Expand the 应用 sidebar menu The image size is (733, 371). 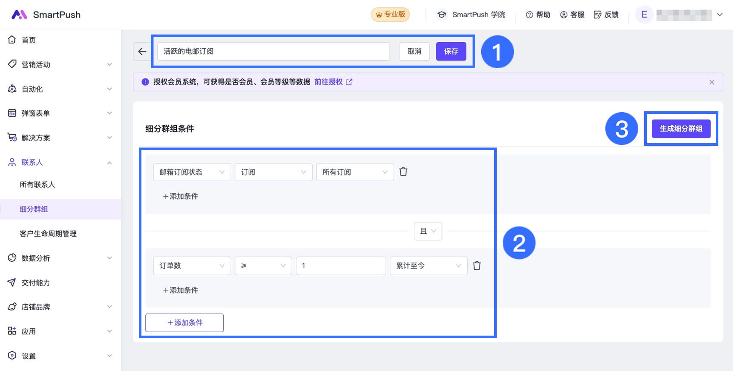coord(110,331)
